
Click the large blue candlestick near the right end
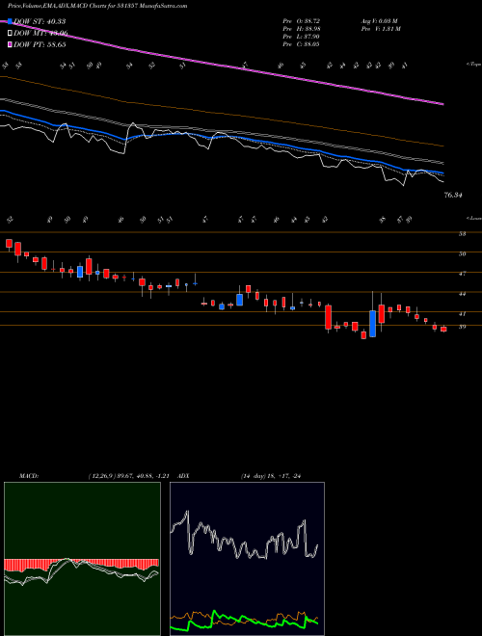coord(372,324)
